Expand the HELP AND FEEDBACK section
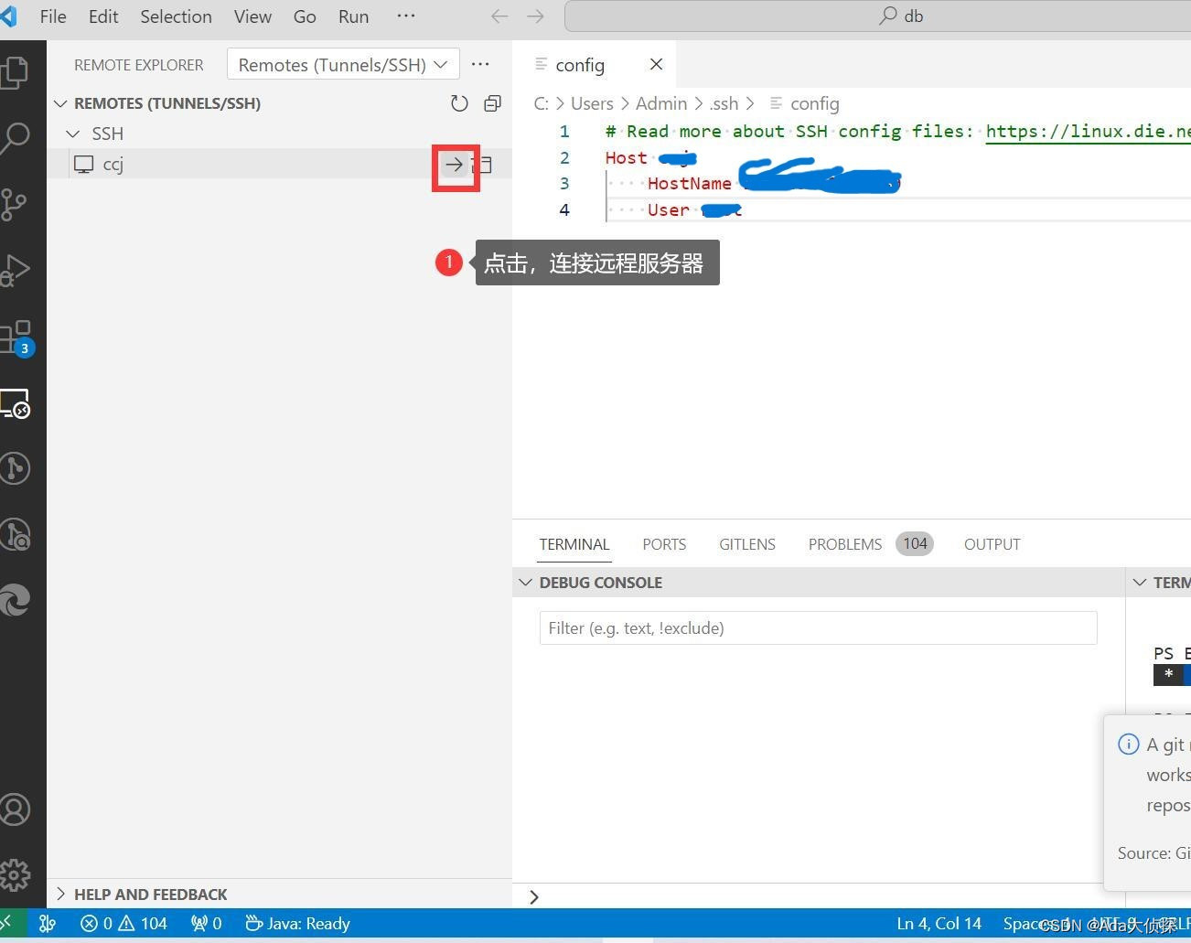Viewport: 1191px width, 943px height. (61, 894)
